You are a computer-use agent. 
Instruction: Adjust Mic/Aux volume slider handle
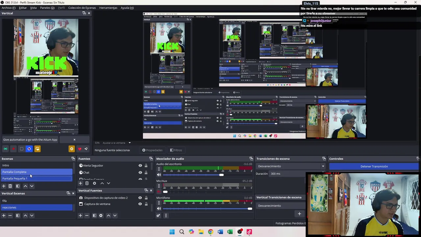[165, 192]
